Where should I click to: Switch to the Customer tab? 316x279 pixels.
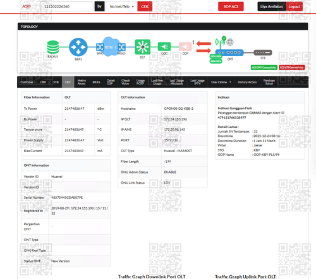click(27, 82)
